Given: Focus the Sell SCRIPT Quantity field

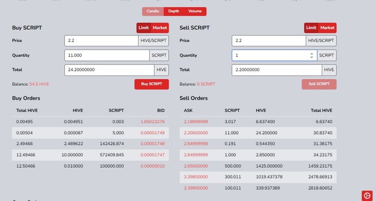Looking at the screenshot, I should click(x=274, y=55).
